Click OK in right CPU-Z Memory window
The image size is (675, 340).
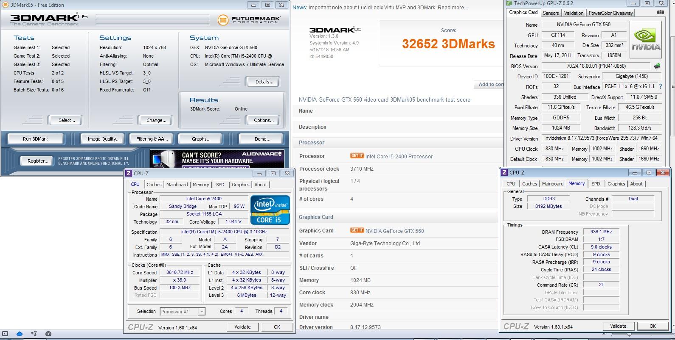(x=652, y=326)
